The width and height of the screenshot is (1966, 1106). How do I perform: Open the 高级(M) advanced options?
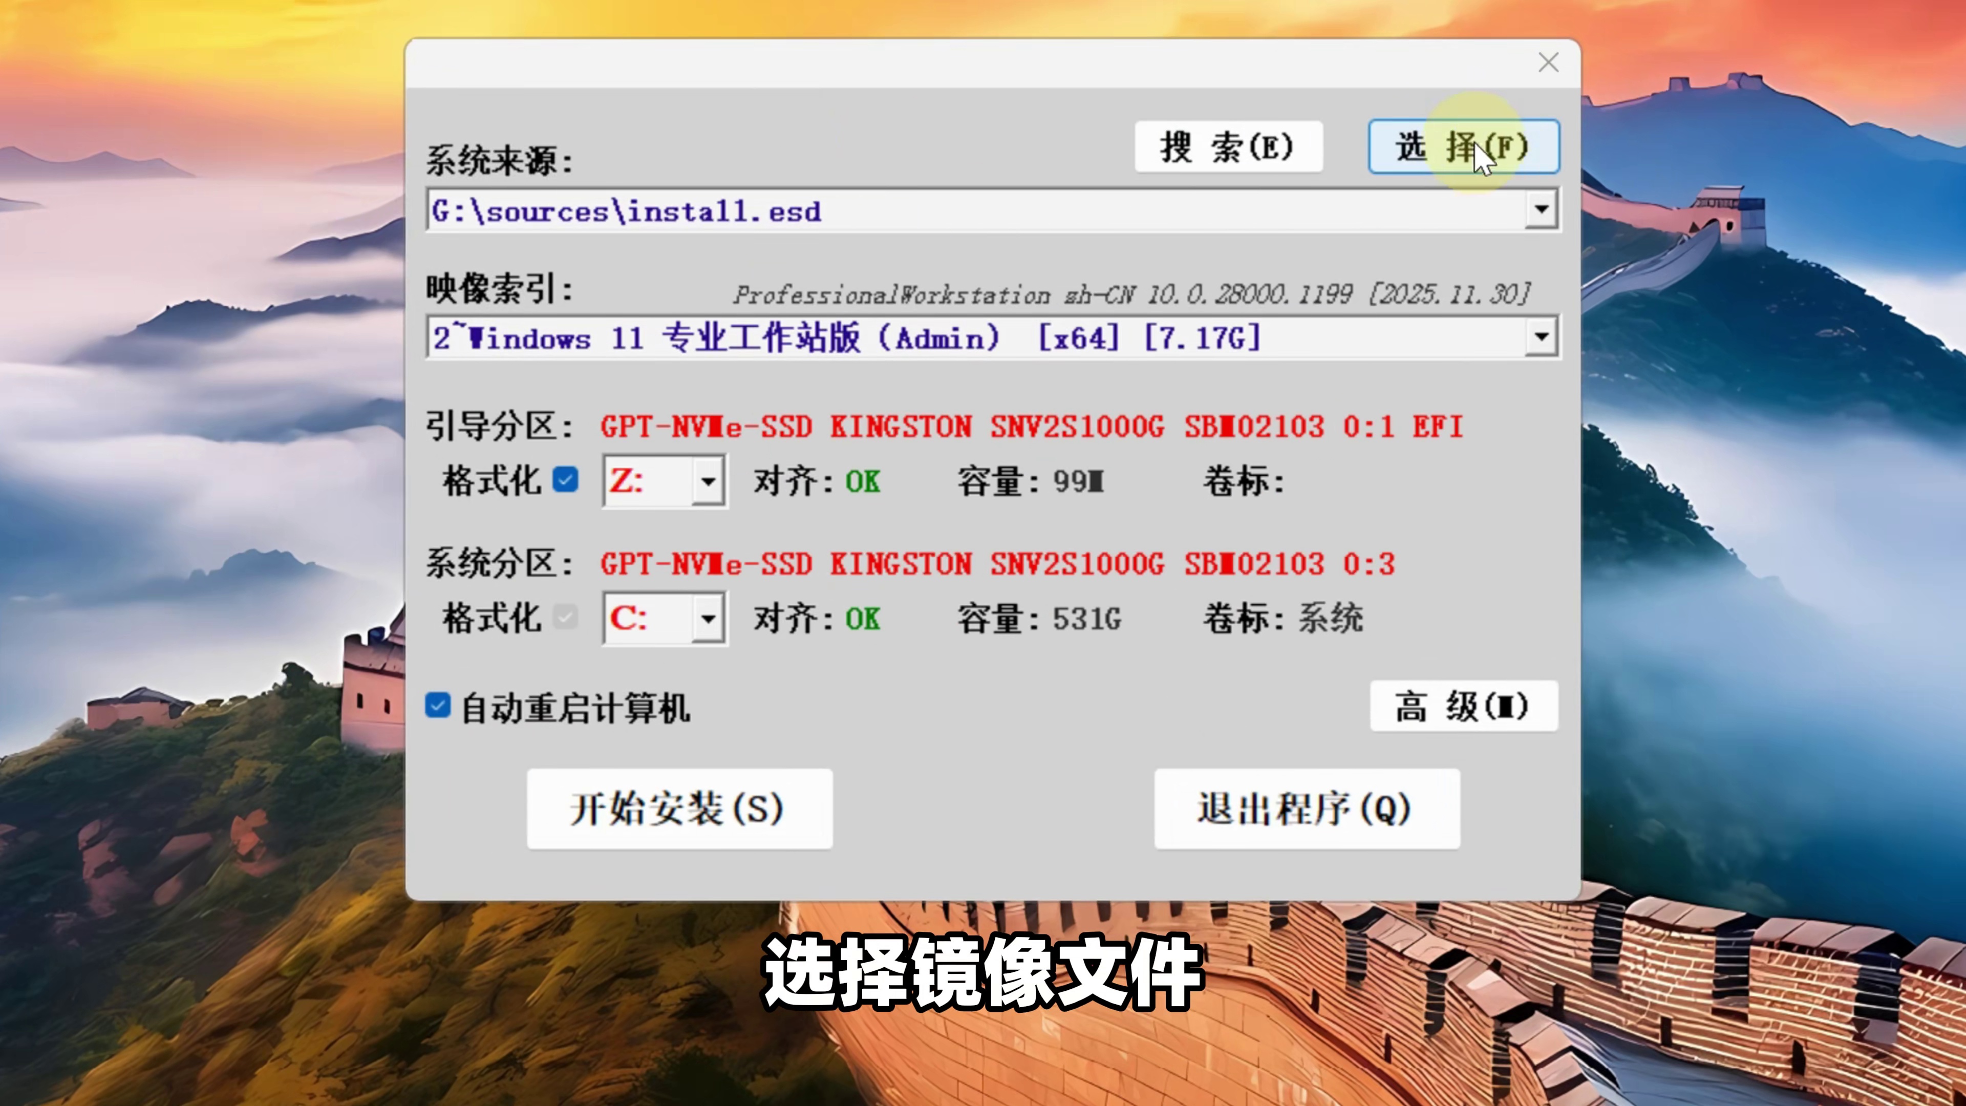[1462, 706]
